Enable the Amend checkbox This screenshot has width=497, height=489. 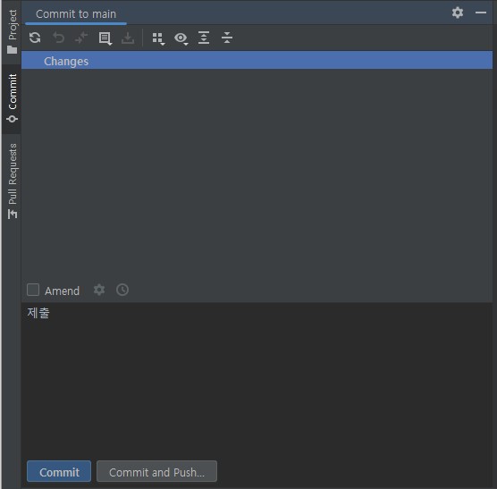tap(33, 290)
